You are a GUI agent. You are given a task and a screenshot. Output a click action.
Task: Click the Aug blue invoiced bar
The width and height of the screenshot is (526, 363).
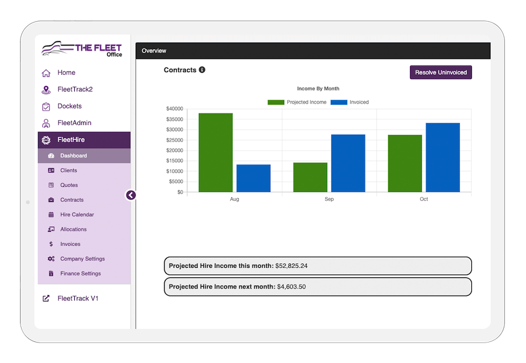pos(254,178)
